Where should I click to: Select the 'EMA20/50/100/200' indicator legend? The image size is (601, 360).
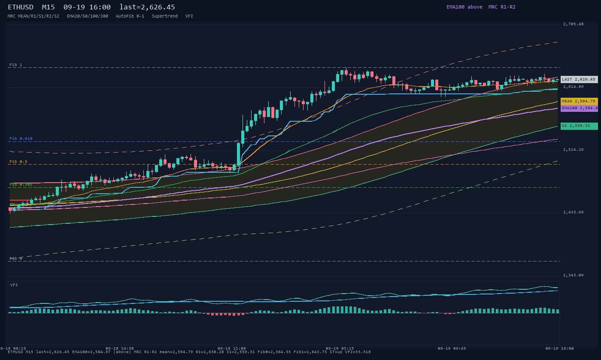click(88, 16)
